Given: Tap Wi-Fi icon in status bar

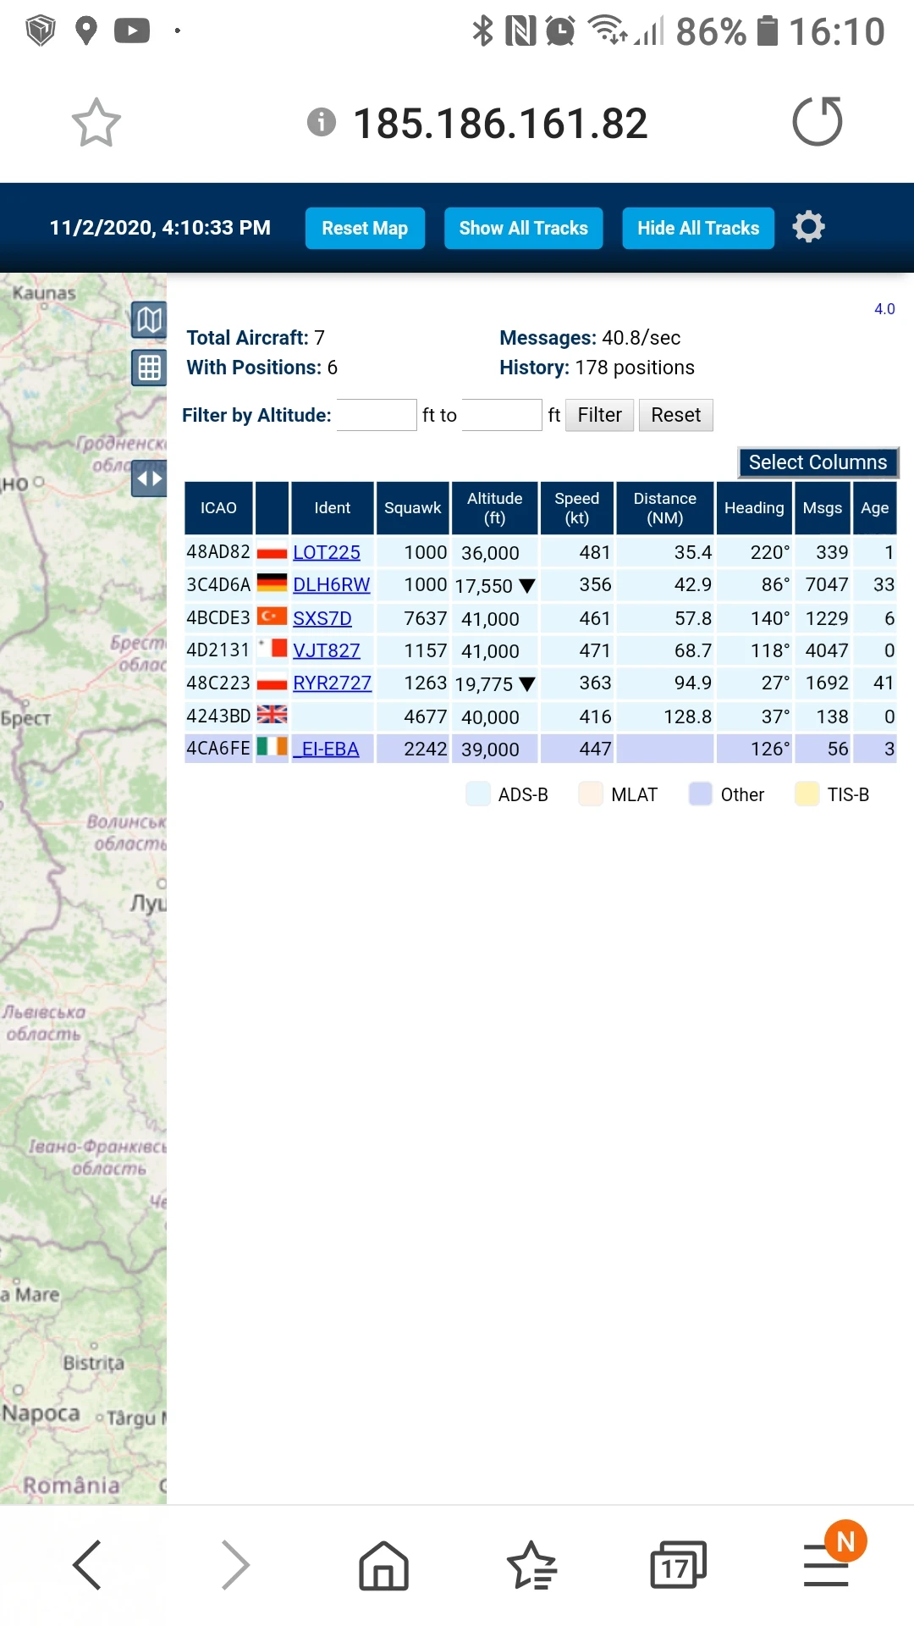Looking at the screenshot, I should (608, 30).
